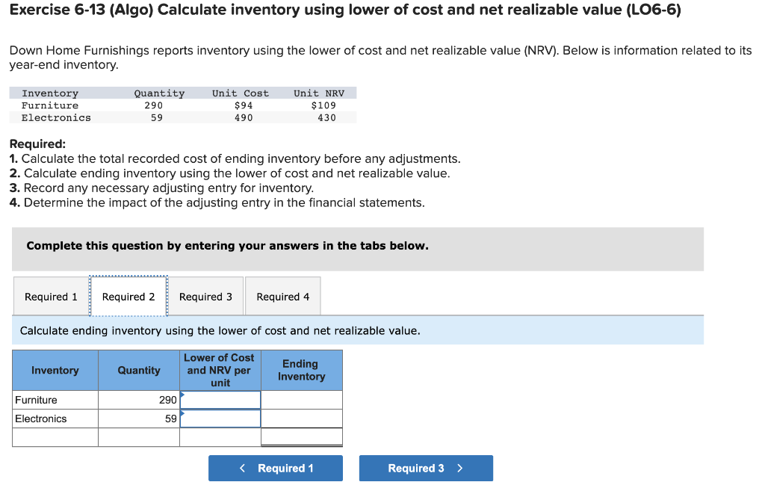Click the quantity cell showing 290
Viewport: 765px width, 485px height.
138,399
